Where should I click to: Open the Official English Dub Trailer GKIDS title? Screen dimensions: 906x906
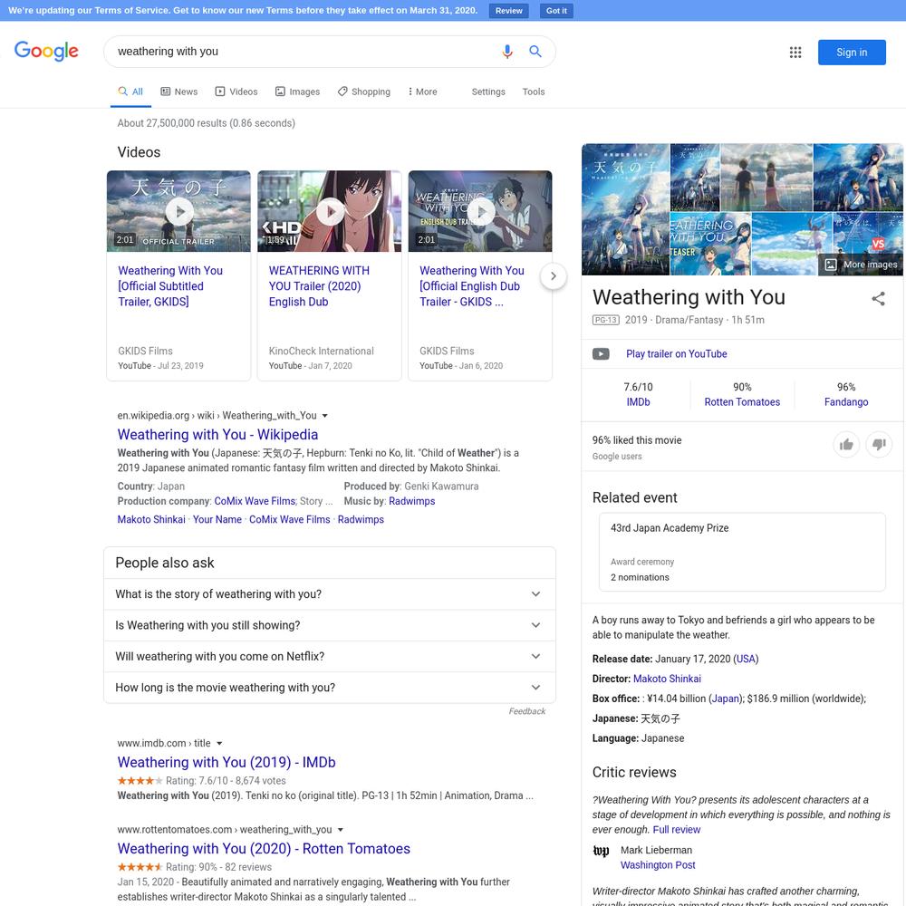(471, 286)
